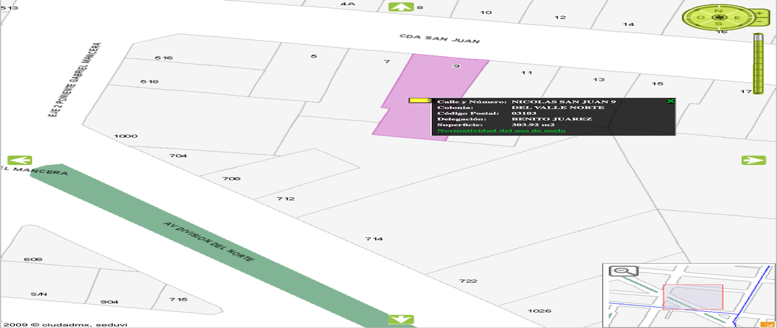Select parcel 17
777x328 pixels.
[746, 91]
